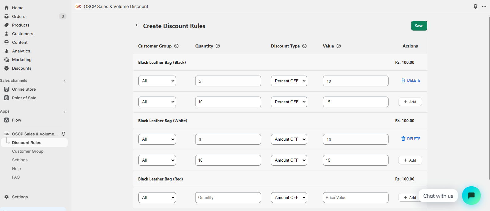Click the Quantity column help icon
Screen dimensions: 490x211
click(218, 46)
